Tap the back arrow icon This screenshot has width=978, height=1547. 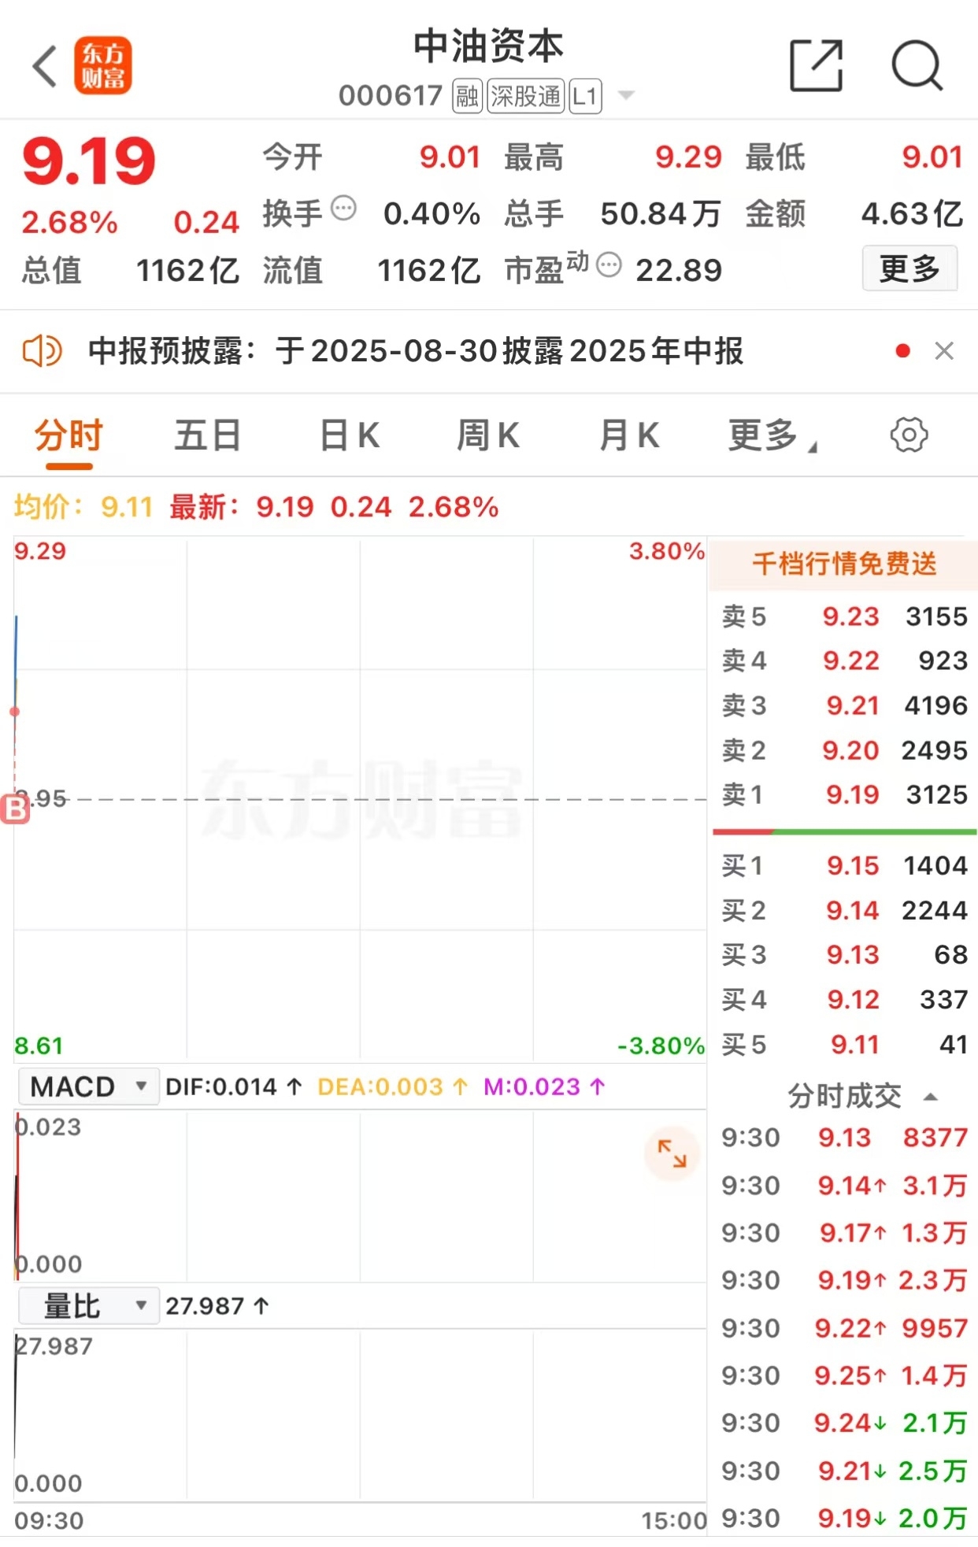[x=45, y=66]
